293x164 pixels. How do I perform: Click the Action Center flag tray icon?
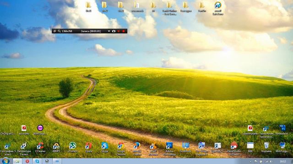[256, 161]
